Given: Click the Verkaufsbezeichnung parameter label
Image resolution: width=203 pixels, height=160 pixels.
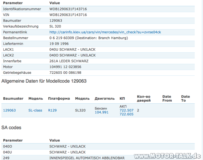Looking at the screenshot, I should coord(21,26).
